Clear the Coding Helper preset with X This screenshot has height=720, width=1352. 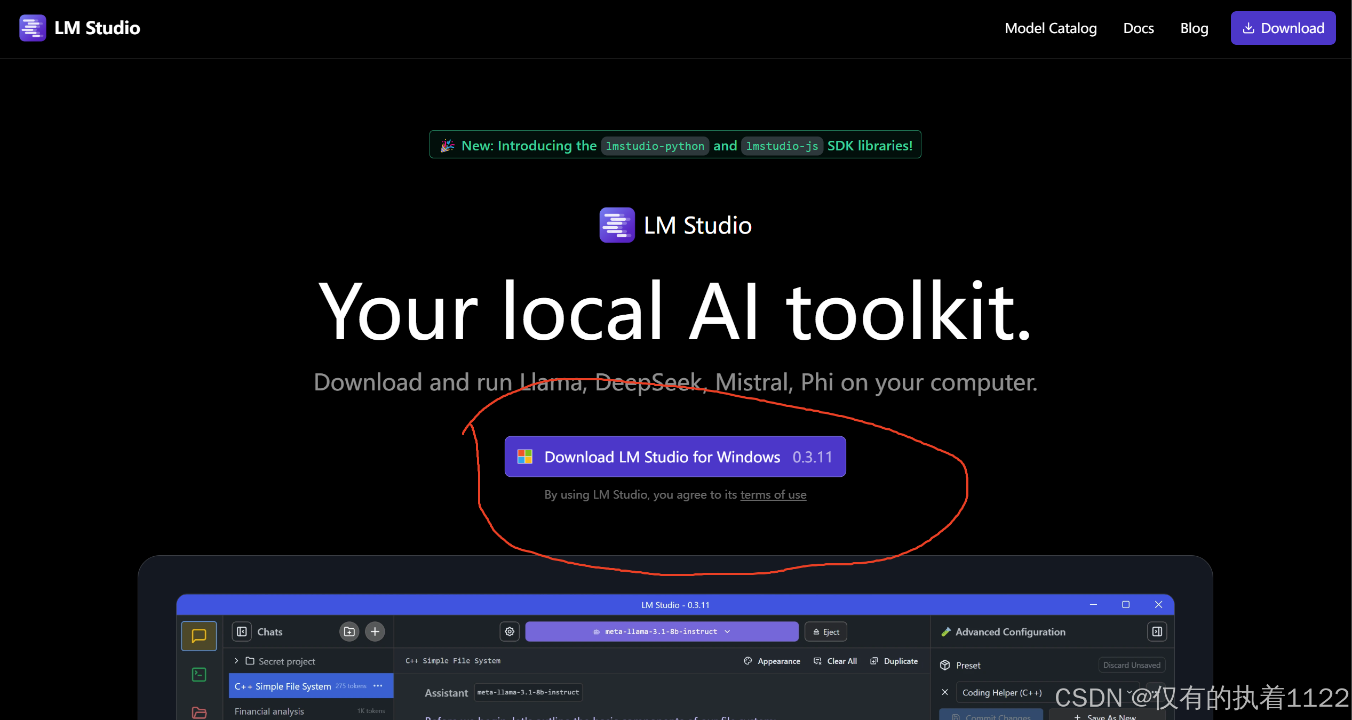click(945, 692)
